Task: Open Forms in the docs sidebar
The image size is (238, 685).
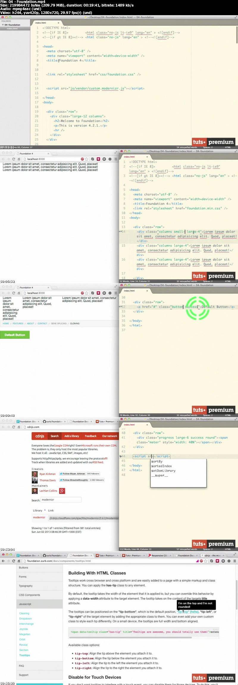Action: [x=40, y=577]
